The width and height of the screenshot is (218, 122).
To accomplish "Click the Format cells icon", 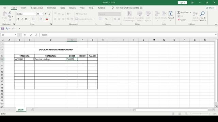I will tap(171, 14).
